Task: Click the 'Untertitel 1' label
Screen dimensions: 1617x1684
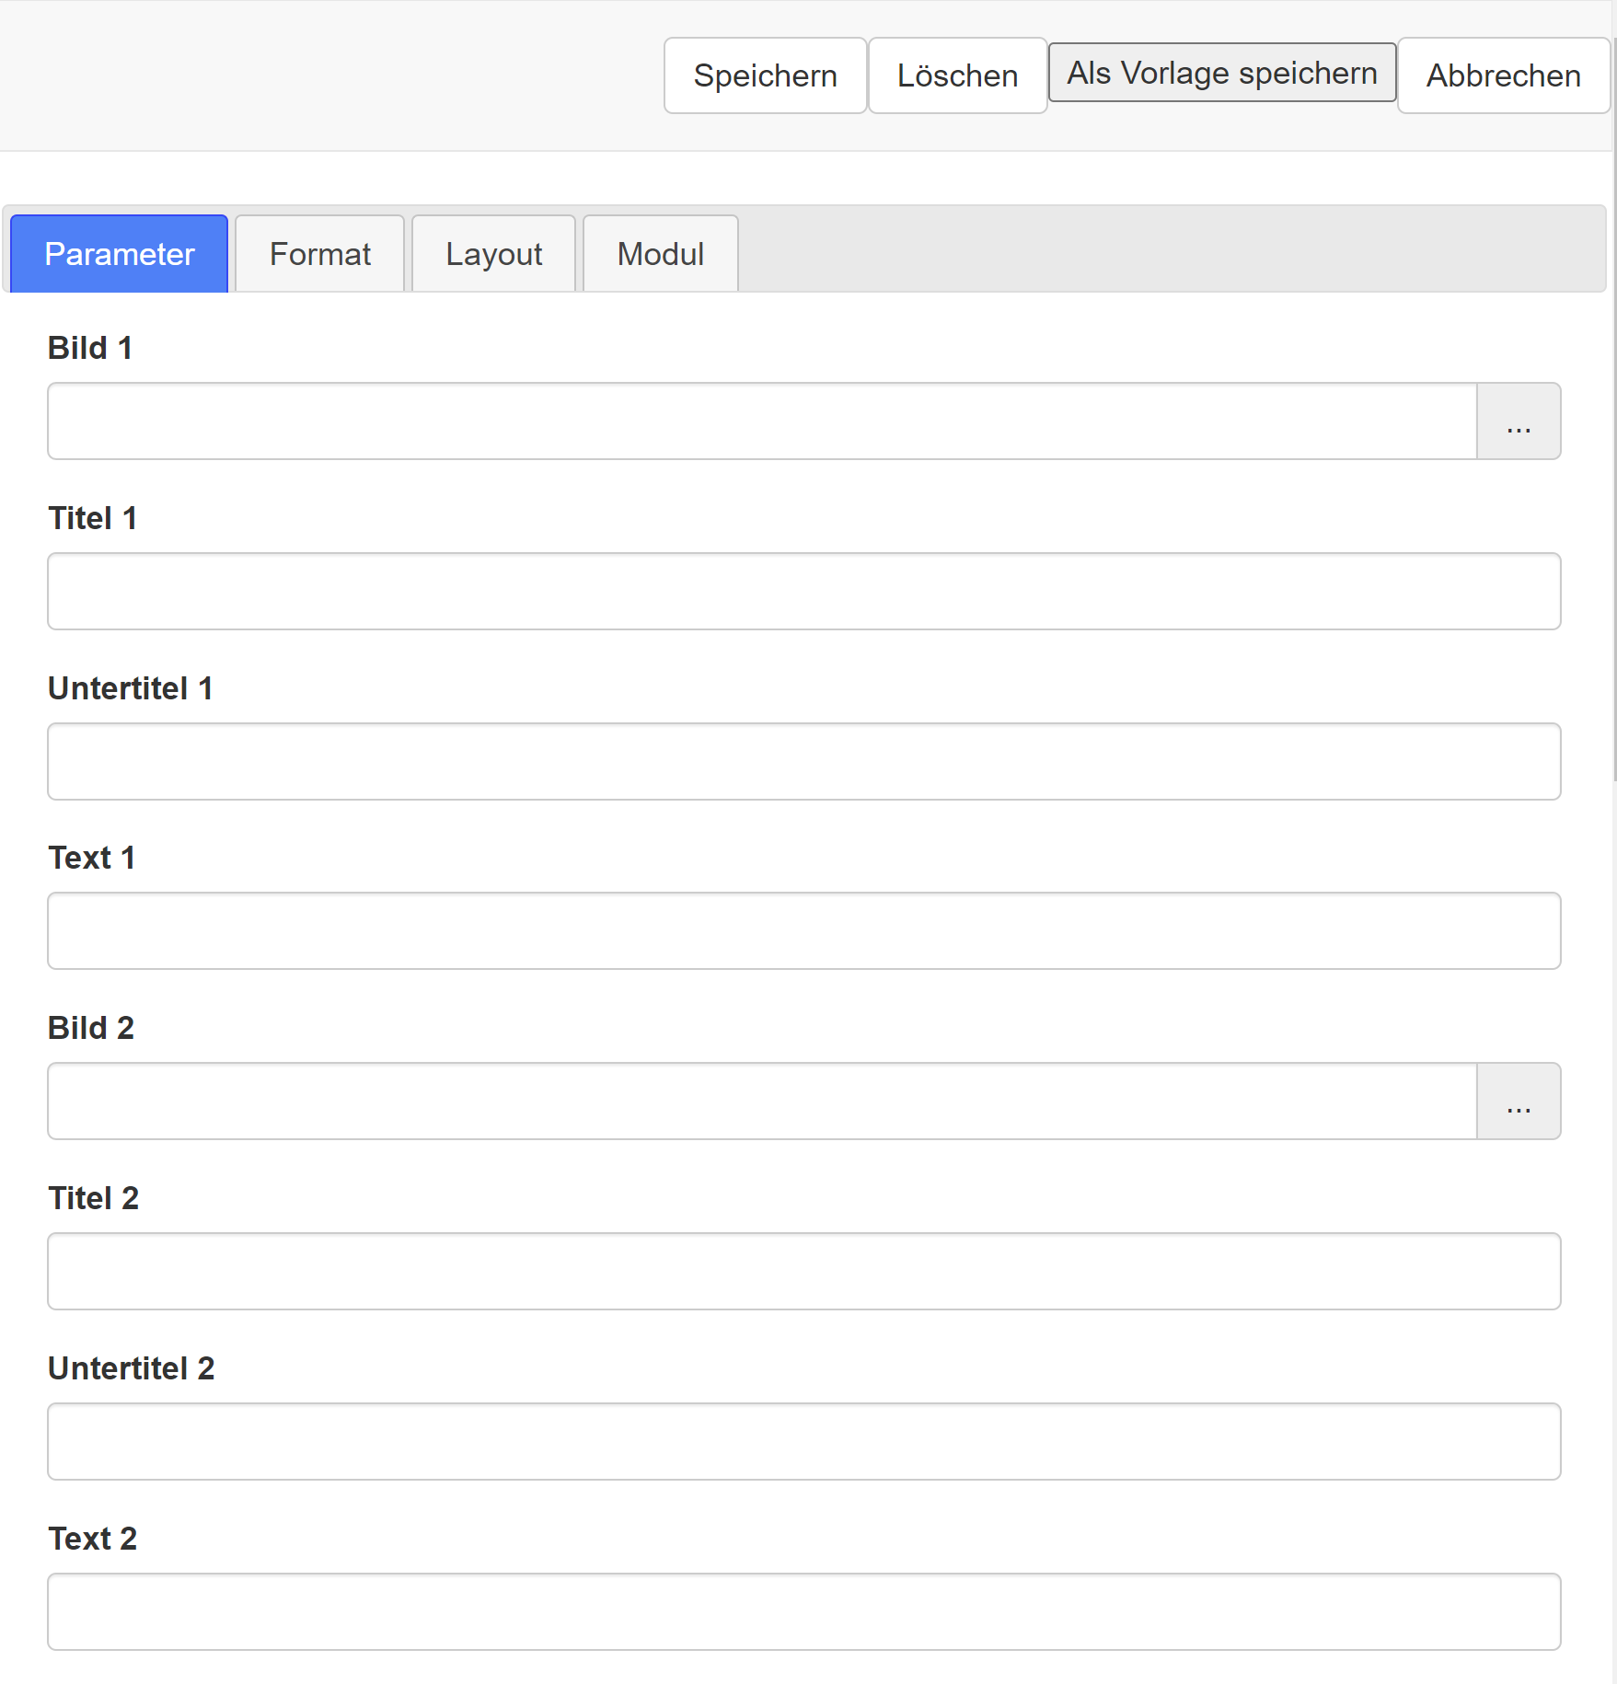Action: [x=131, y=688]
